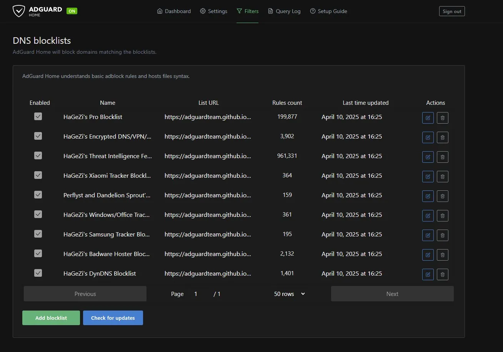
Task: Delete HaGeZi's Badware Hoster Blocklist
Action: coord(442,255)
